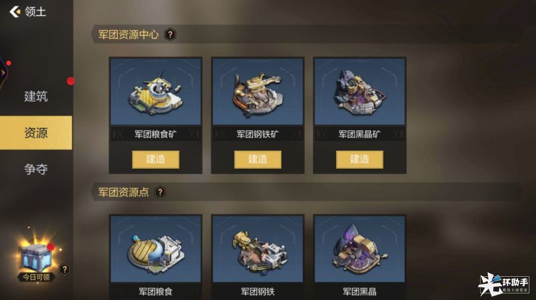Click help icon next to reward chest
The height and width of the screenshot is (300, 536).
click(64, 269)
